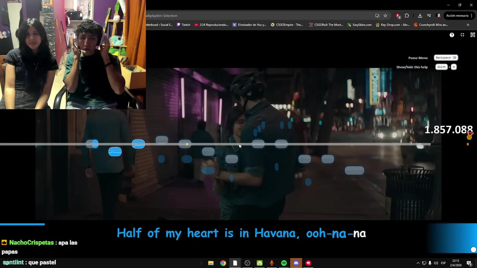Open the media controls music-note icon
Screen dimensions: 477x268
pyautogui.click(x=429, y=16)
